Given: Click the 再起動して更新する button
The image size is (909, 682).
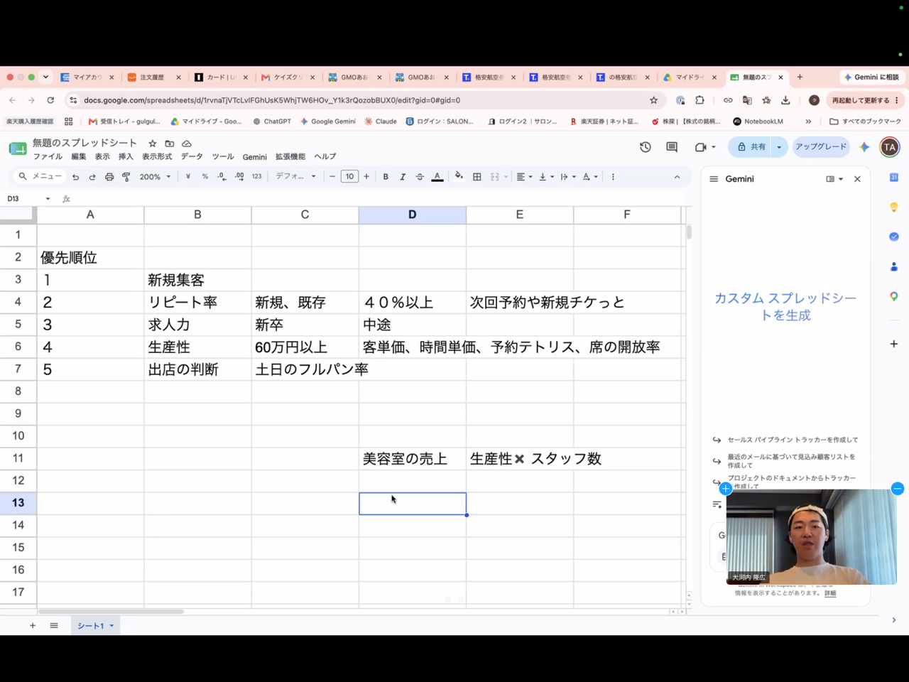Looking at the screenshot, I should pyautogui.click(x=865, y=100).
